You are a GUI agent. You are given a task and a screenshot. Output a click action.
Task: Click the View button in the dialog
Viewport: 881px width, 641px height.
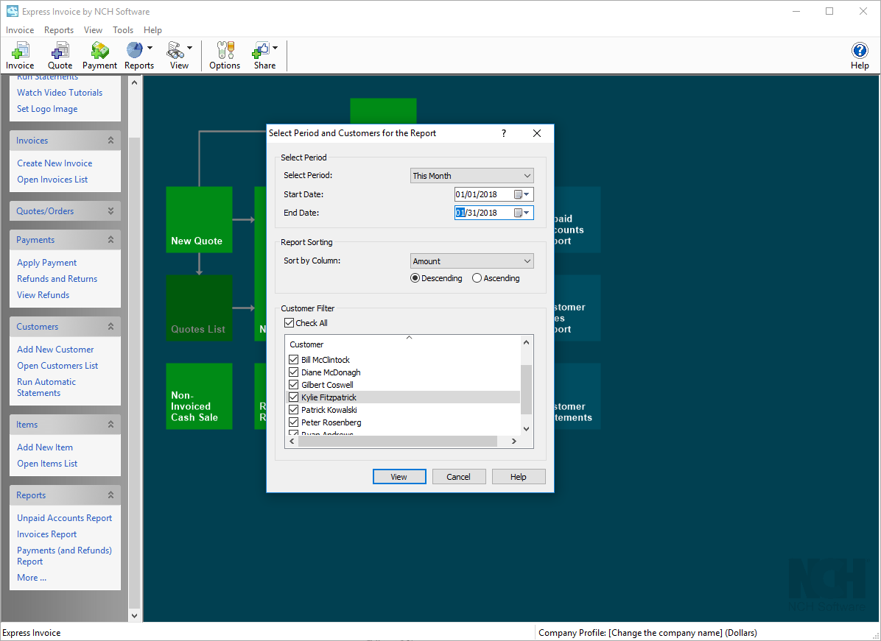pos(399,476)
